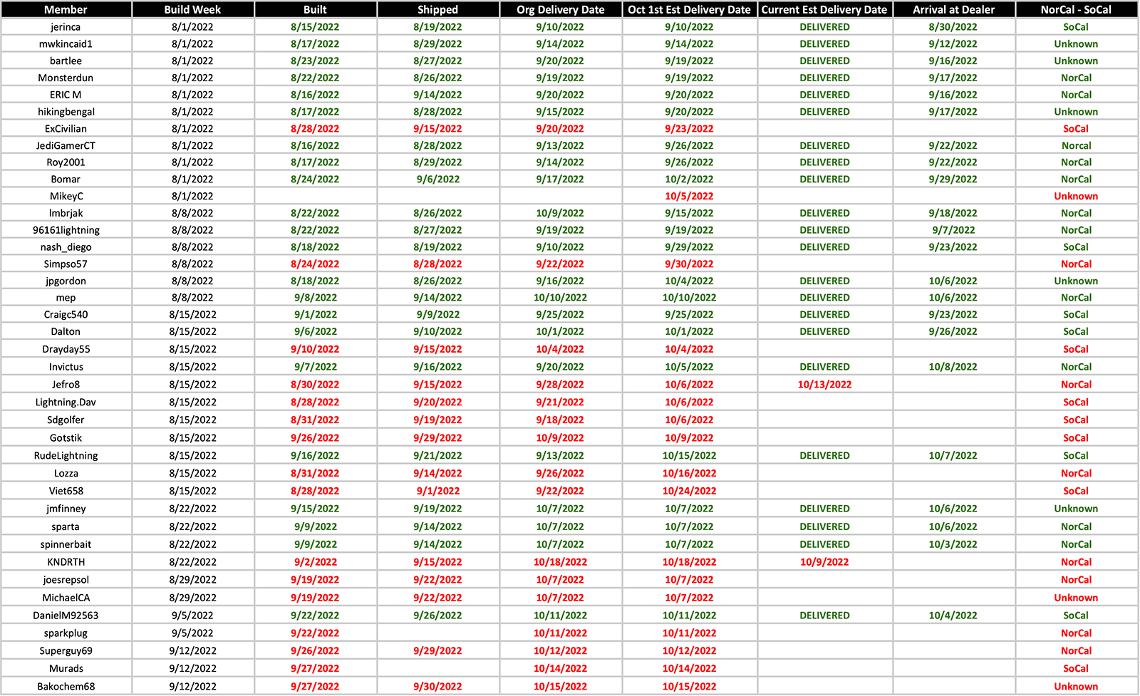
Task: Select member cell spinnerbait
Action: pyautogui.click(x=66, y=544)
